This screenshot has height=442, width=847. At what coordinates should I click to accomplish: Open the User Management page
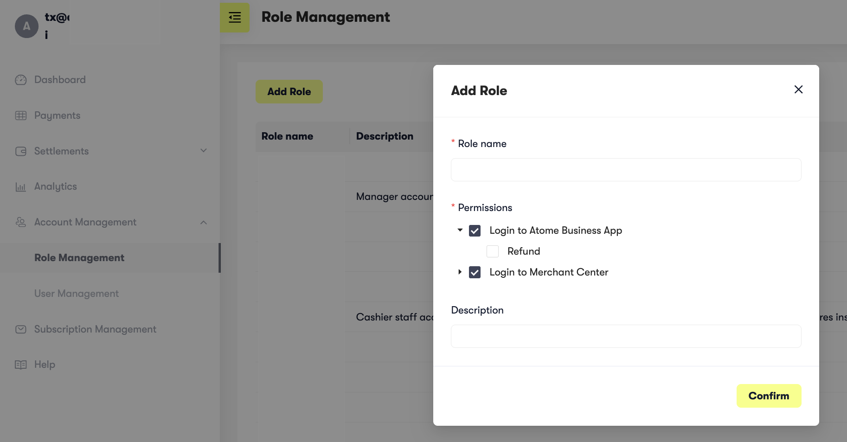point(76,293)
